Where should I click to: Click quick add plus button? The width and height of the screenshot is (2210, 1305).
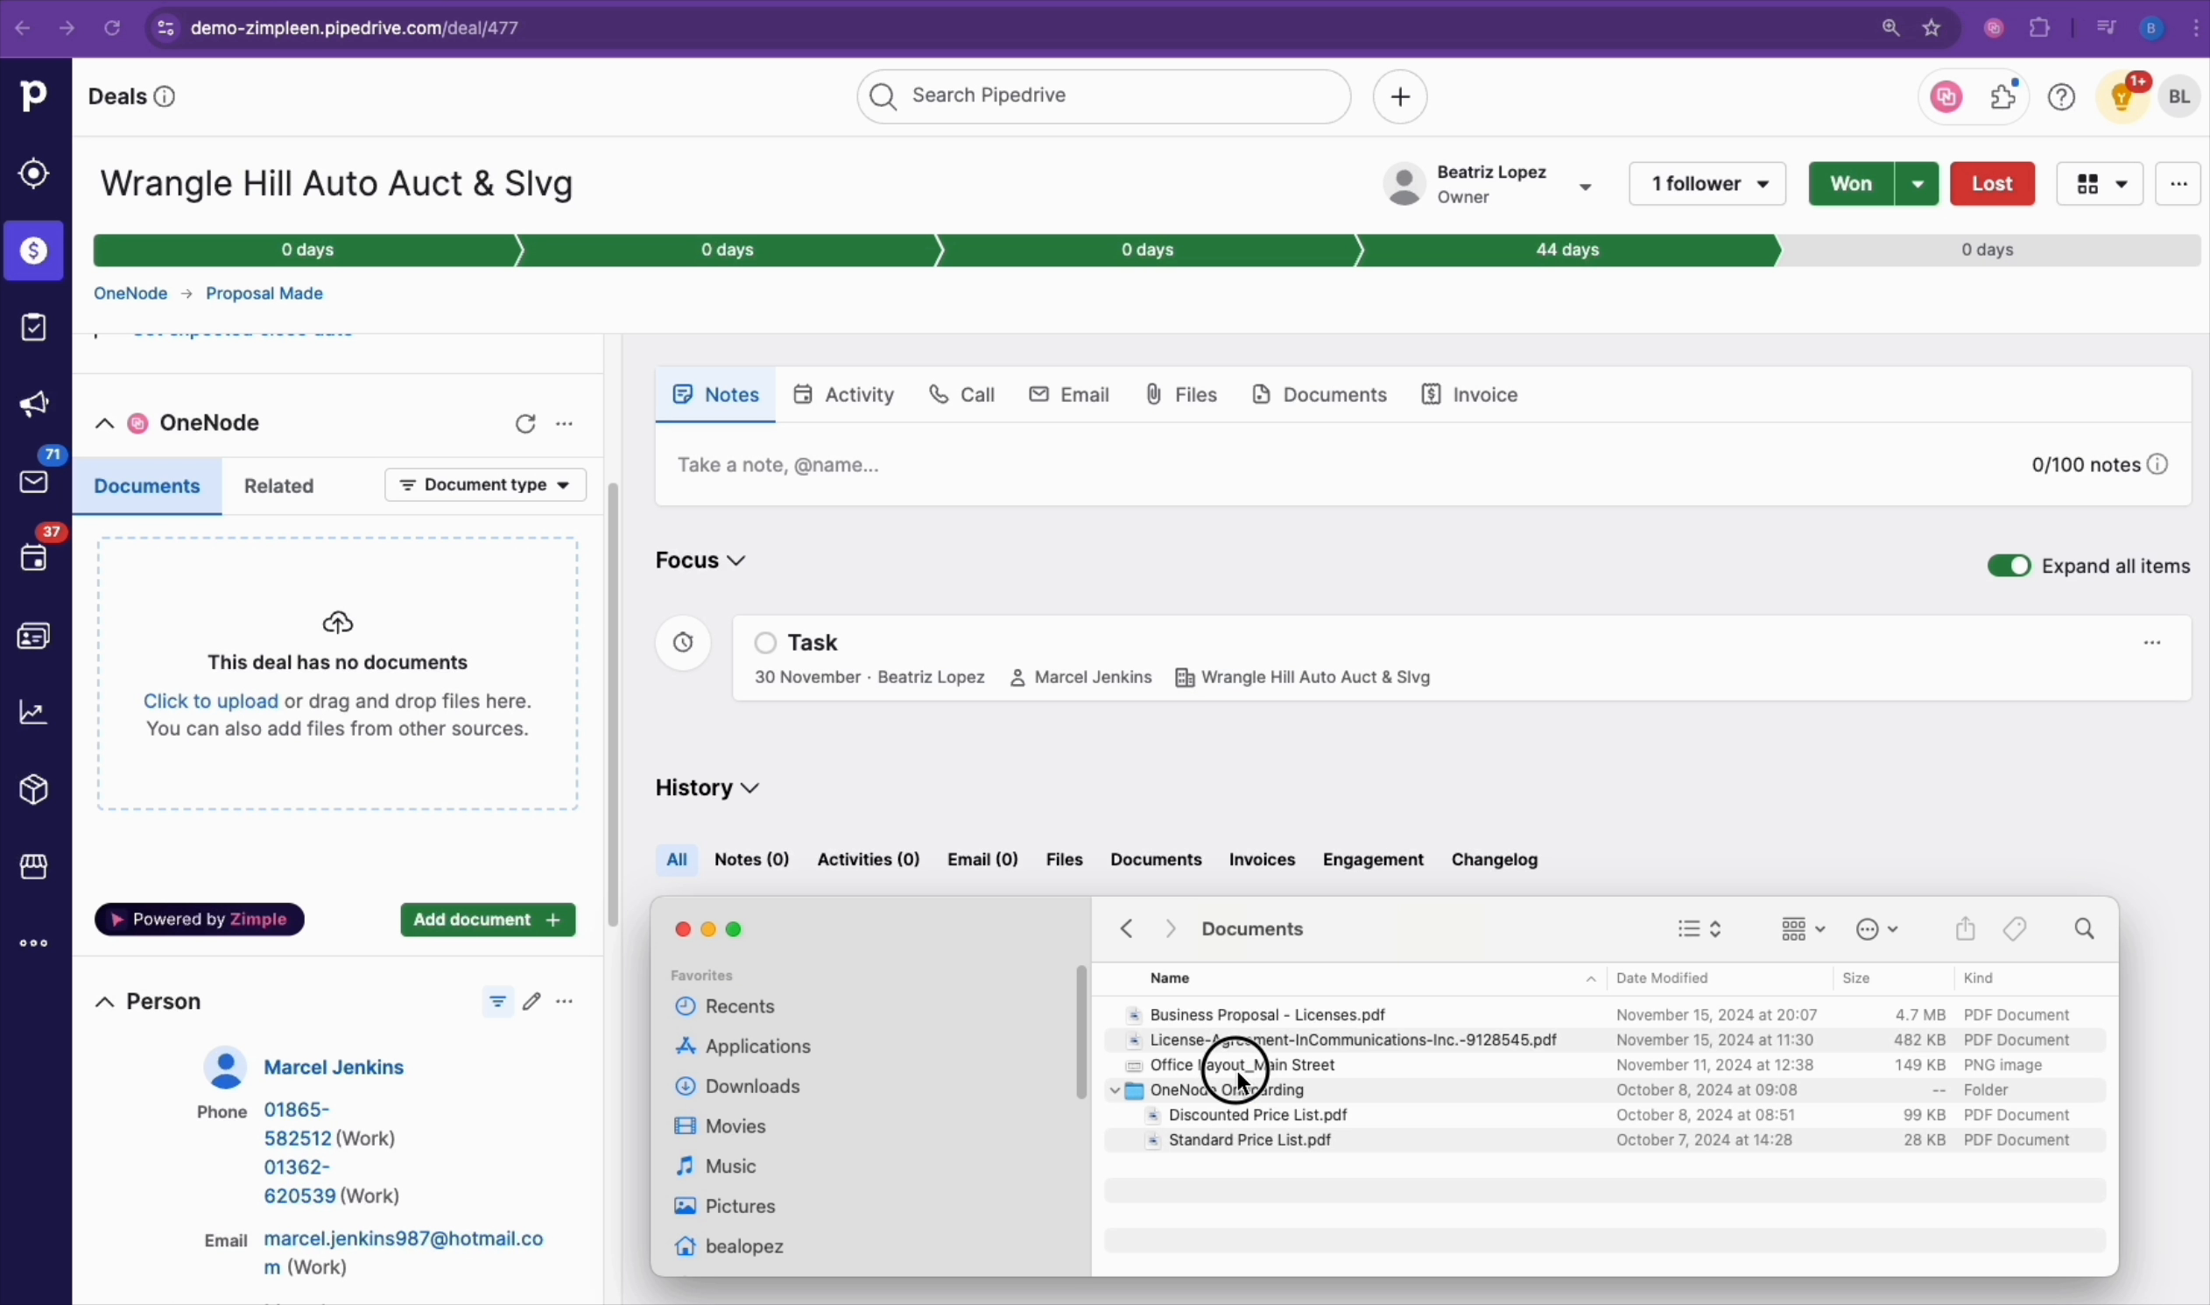(1400, 95)
